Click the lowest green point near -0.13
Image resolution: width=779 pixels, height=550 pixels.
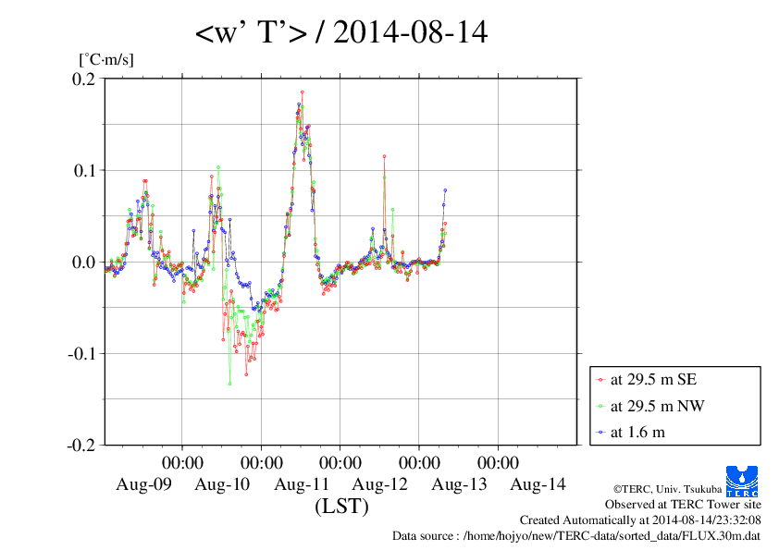click(229, 384)
